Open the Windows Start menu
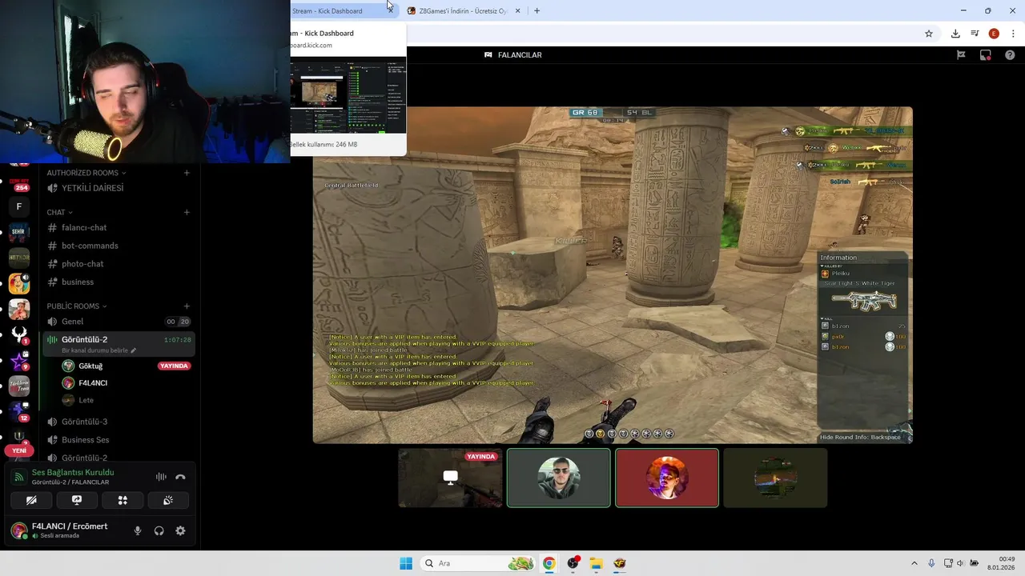The width and height of the screenshot is (1025, 576). coord(406,563)
